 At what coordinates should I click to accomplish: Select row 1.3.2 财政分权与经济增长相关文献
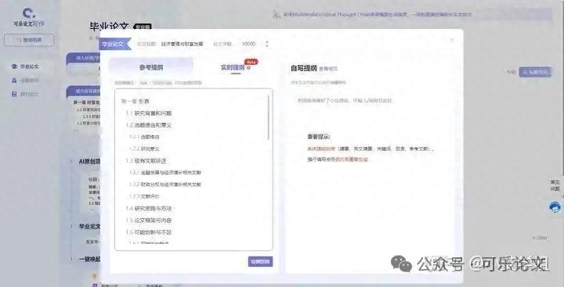coord(165,185)
